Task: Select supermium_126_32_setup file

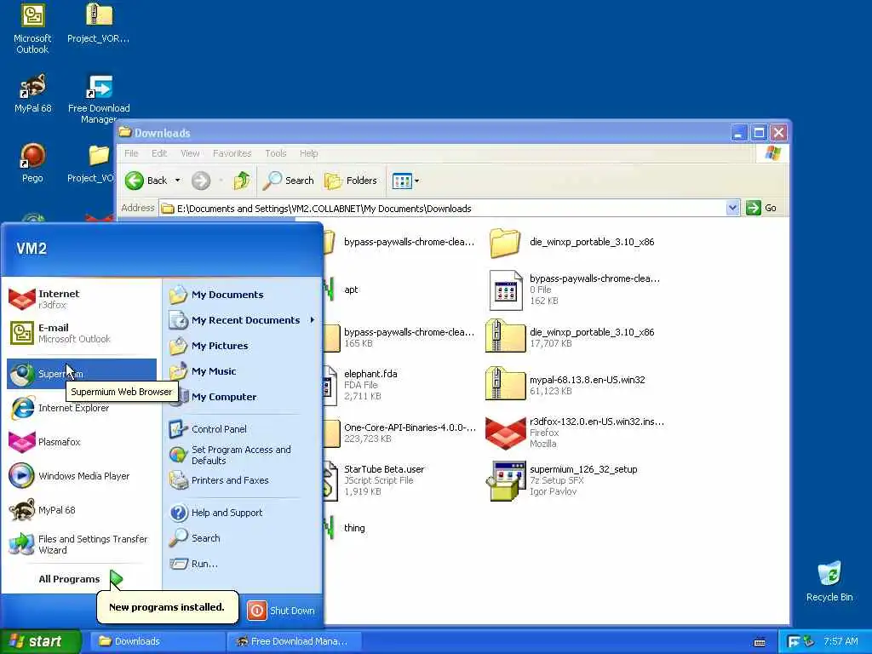Action: pyautogui.click(x=562, y=480)
